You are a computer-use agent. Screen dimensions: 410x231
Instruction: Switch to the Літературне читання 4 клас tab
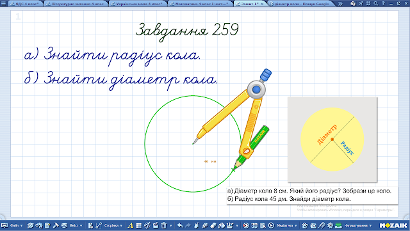tap(76, 4)
